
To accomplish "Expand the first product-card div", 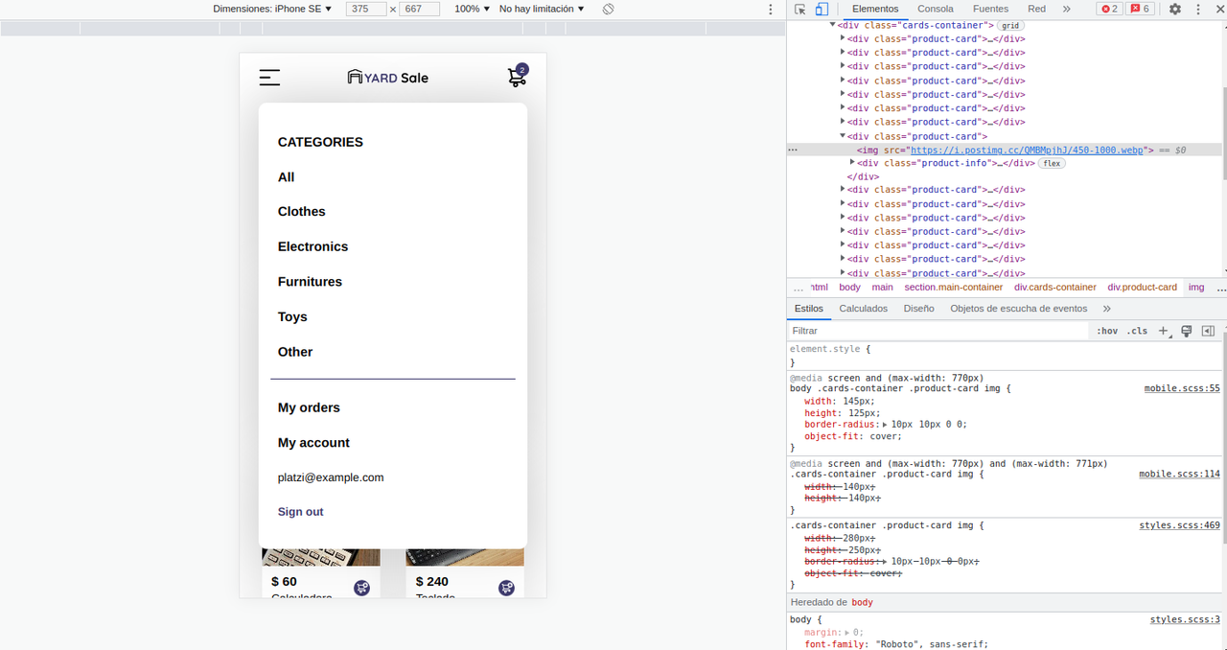I will (x=843, y=39).
